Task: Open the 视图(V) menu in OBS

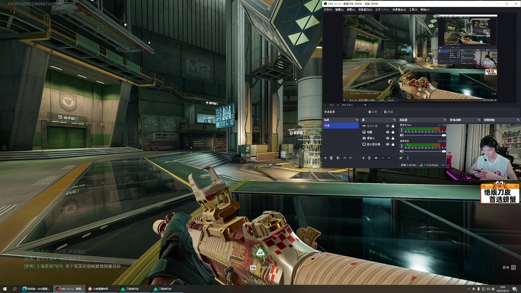Action: tap(351, 10)
